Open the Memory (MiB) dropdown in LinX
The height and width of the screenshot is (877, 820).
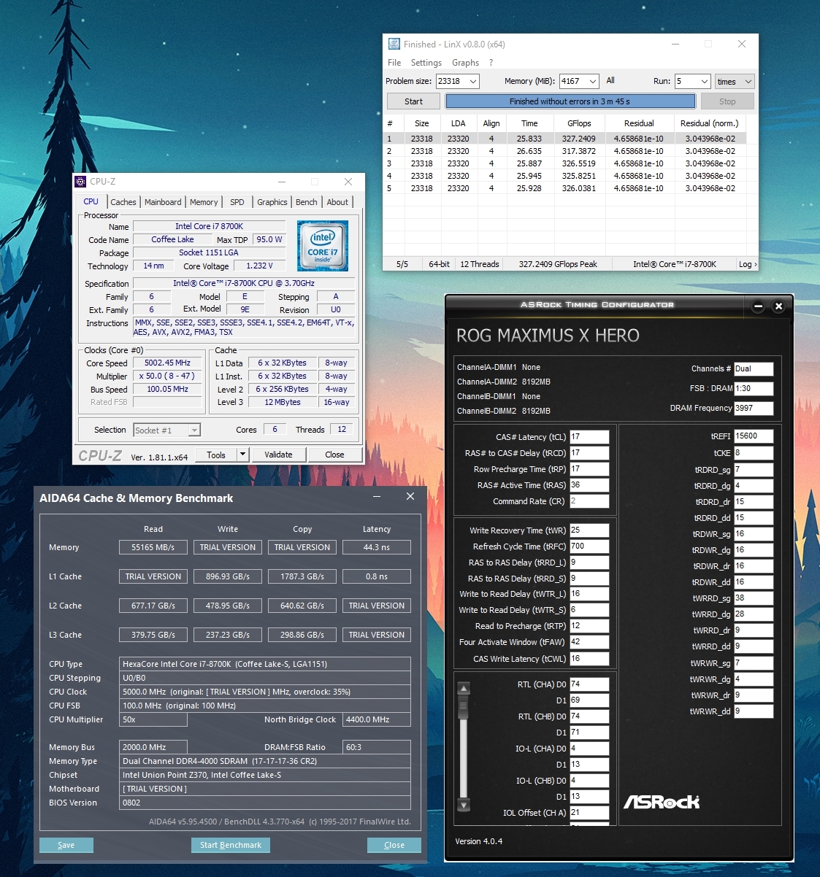click(x=592, y=82)
